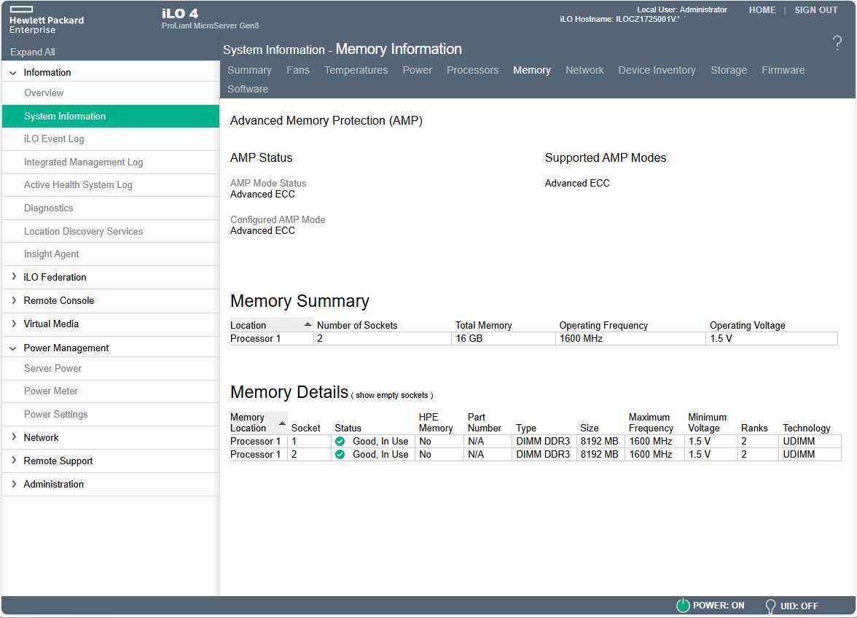The image size is (857, 618).
Task: Open Location Discovery Services
Action: click(x=83, y=231)
